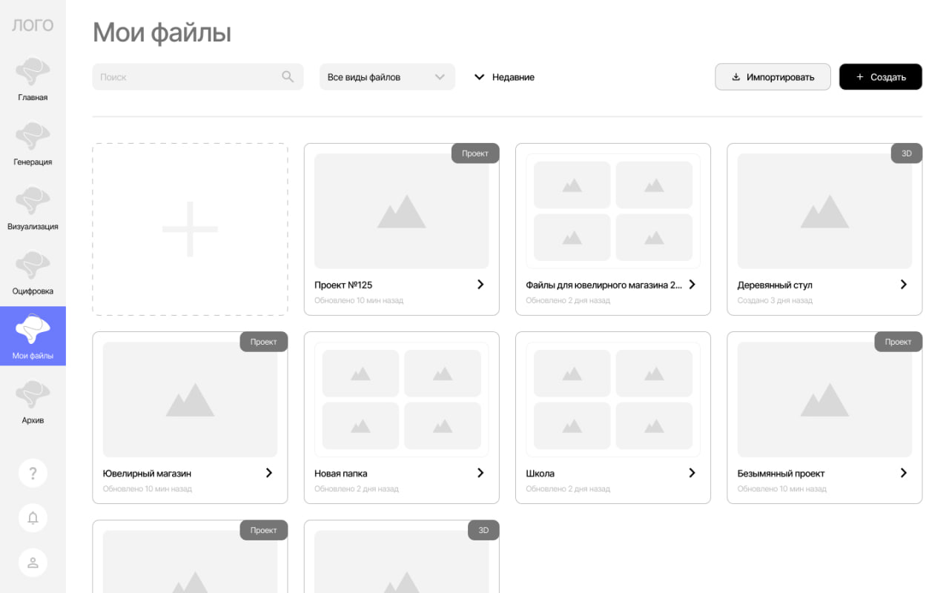
Task: Click Проект badge on Проект №125 card
Action: (475, 153)
